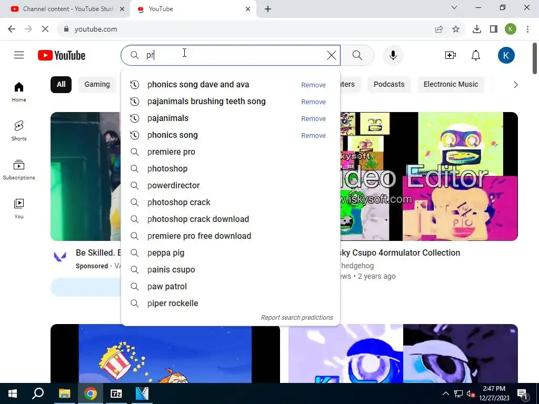The image size is (539, 404).
Task: Open Windows notification center
Action: [x=522, y=393]
